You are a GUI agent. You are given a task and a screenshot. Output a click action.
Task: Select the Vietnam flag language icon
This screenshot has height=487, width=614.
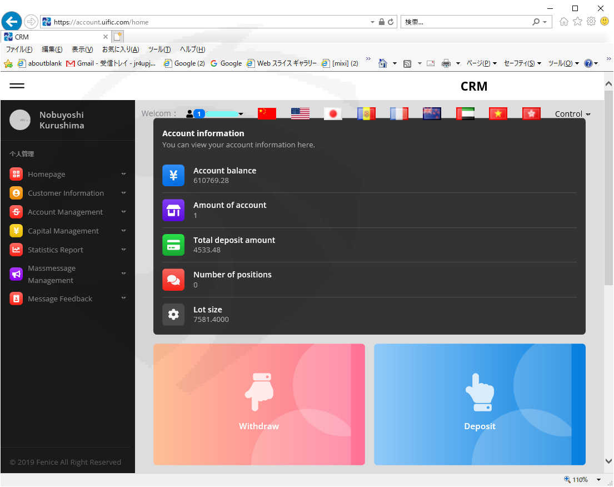pyautogui.click(x=498, y=113)
